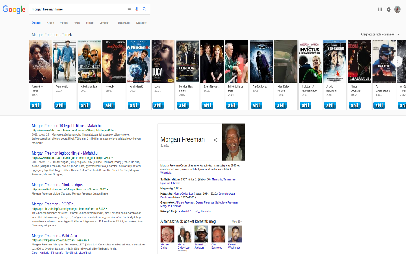Click the Google logo
This screenshot has width=406, height=254.
[14, 10]
